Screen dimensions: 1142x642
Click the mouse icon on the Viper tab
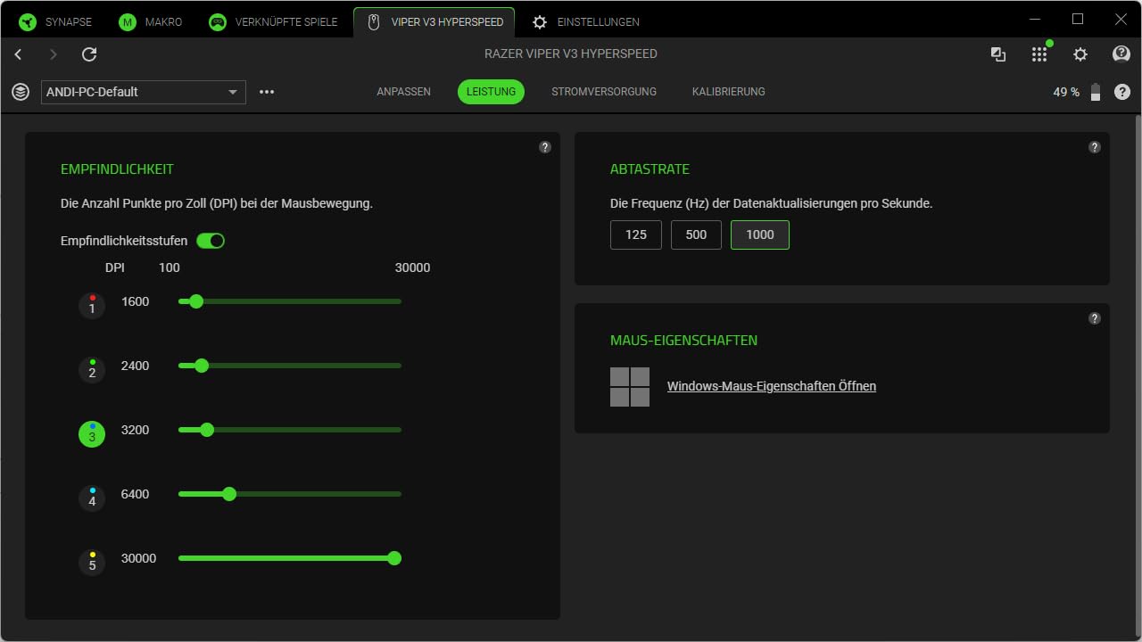pos(374,21)
